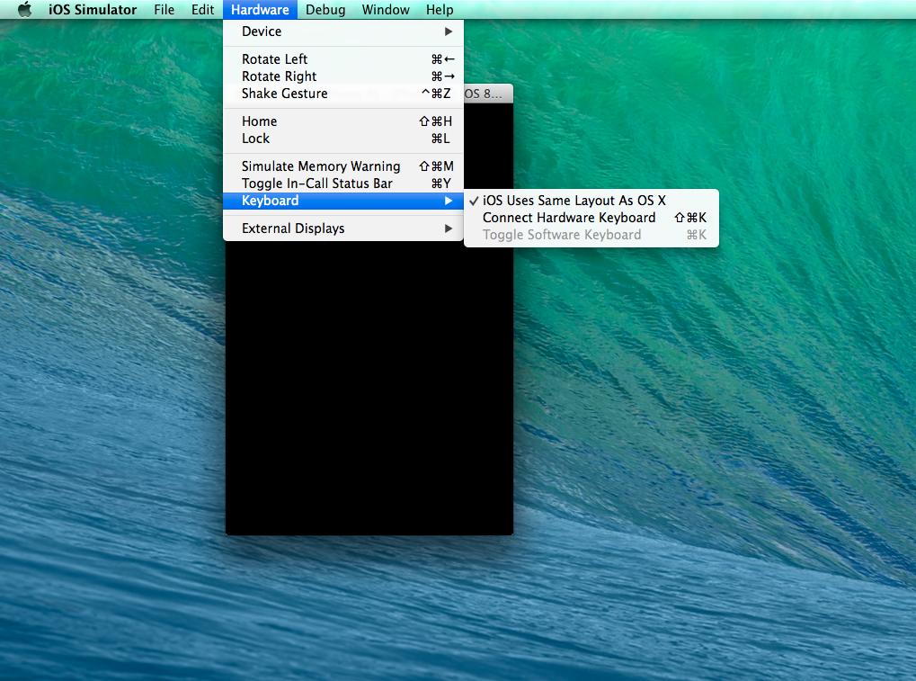
Task: Open the Edit menu
Action: 203,9
